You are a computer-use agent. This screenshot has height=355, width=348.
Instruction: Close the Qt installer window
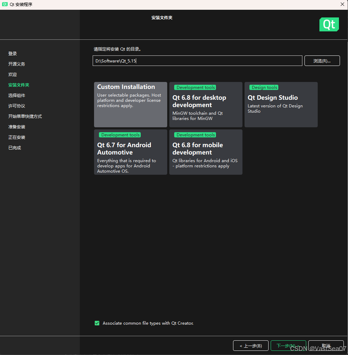click(x=342, y=4)
